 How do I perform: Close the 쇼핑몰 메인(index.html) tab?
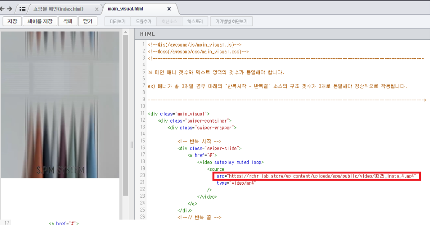97,9
